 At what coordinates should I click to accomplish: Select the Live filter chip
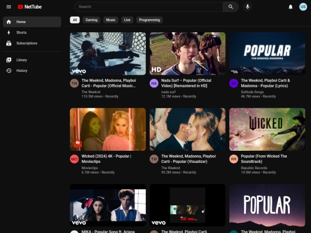pos(127,20)
